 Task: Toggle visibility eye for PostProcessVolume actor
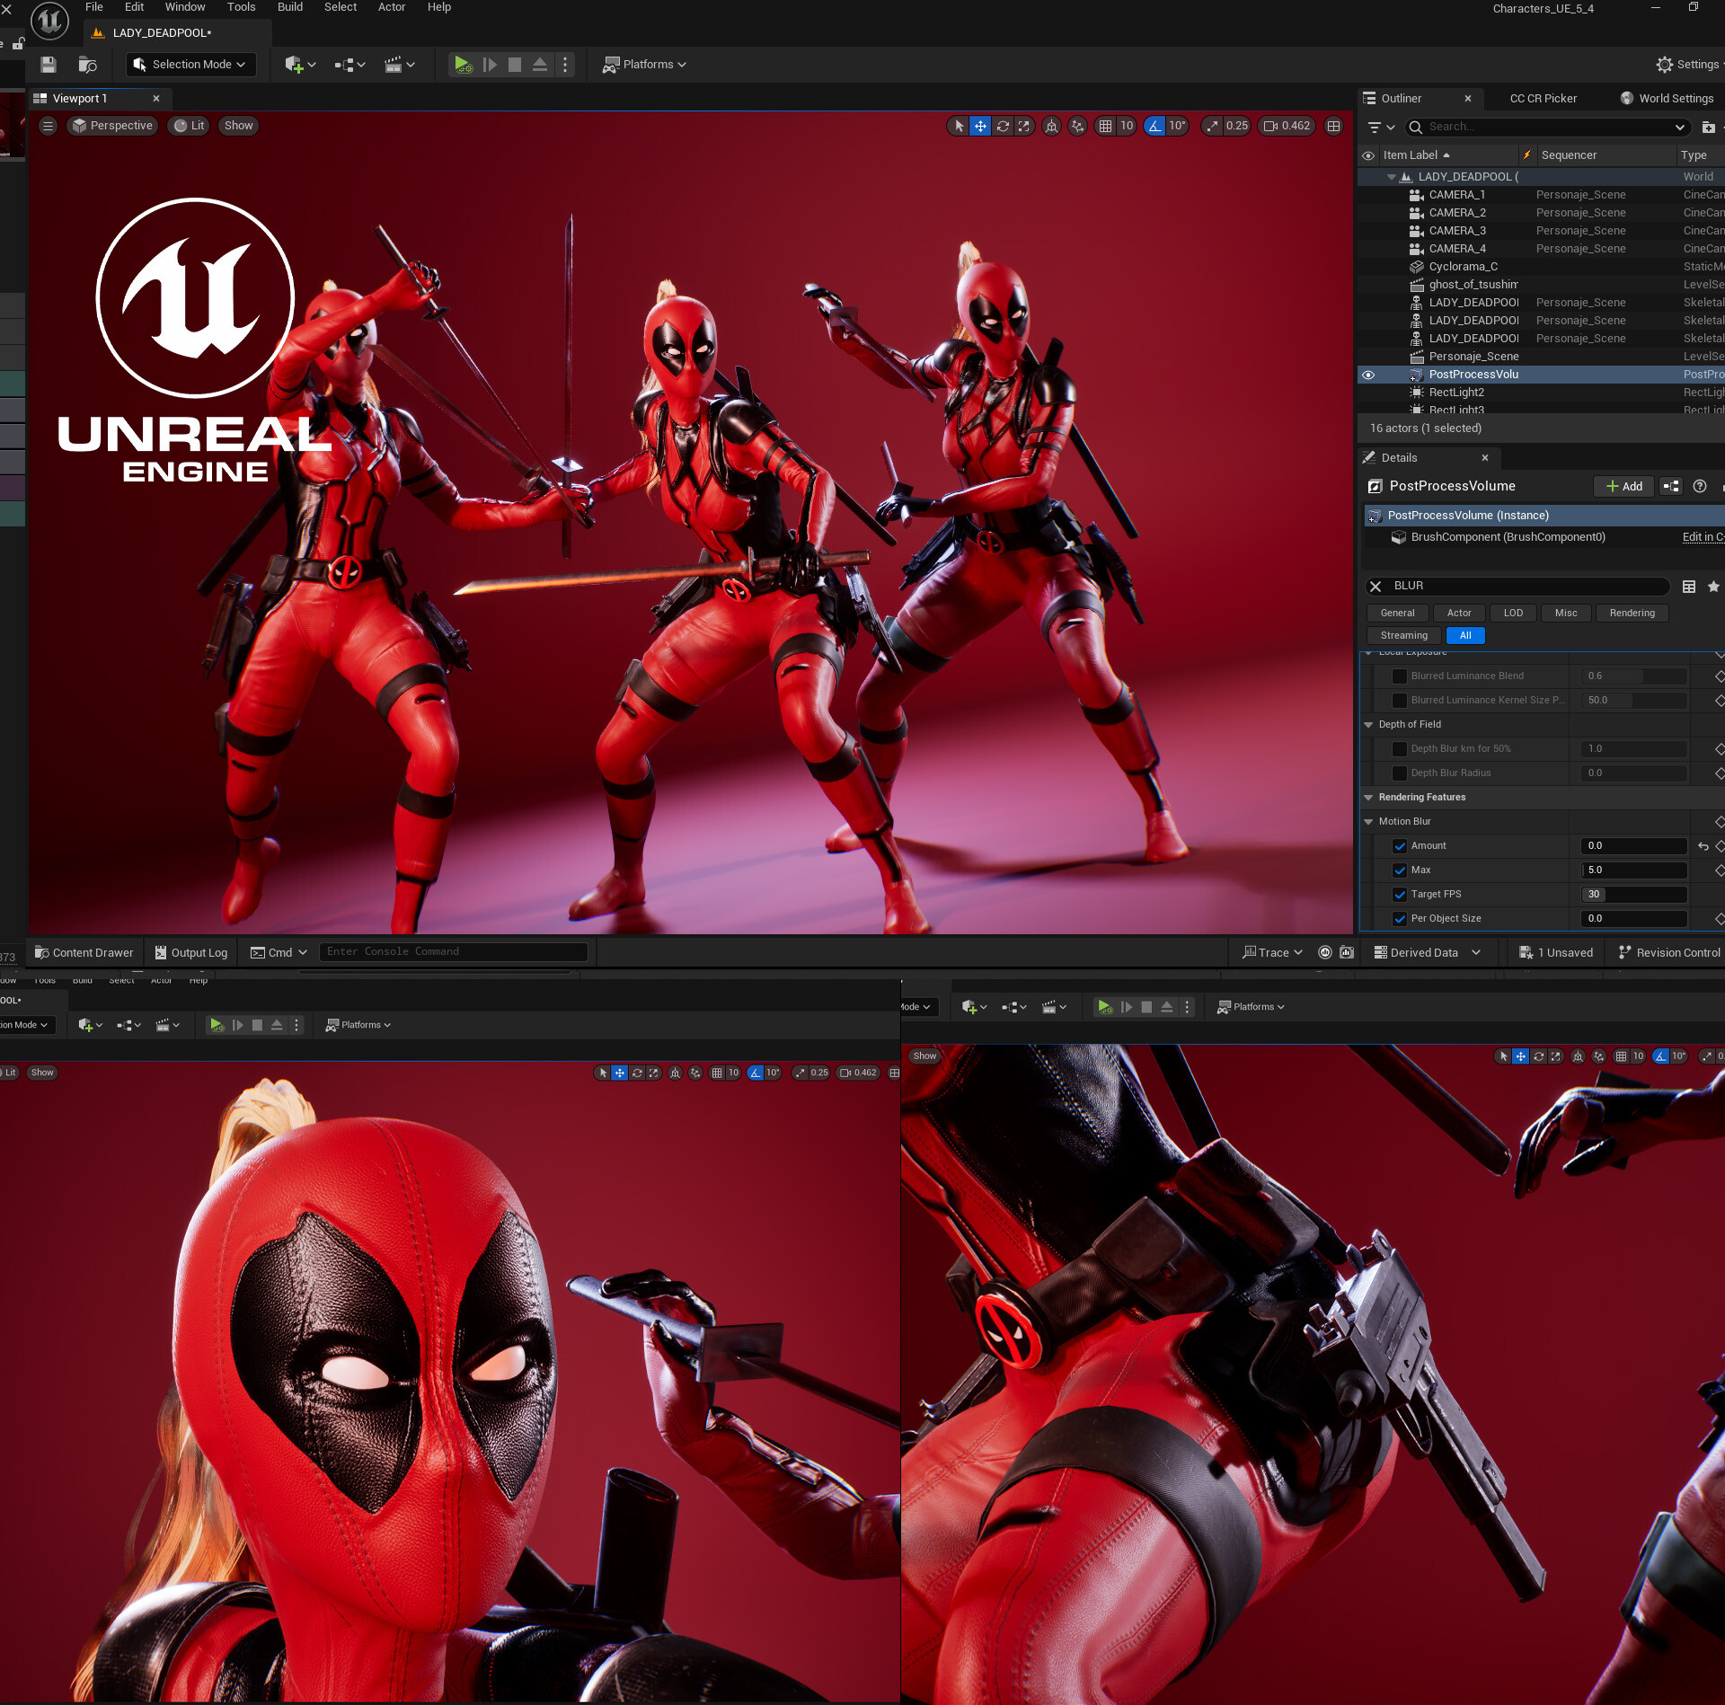(1368, 375)
